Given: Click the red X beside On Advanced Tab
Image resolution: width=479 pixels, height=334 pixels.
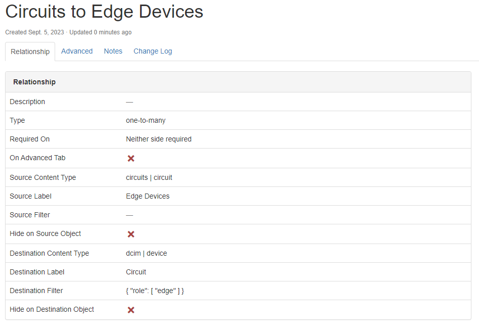Looking at the screenshot, I should 130,158.
